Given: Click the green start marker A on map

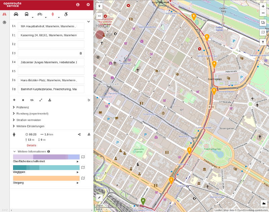Looking at the screenshot, I should (x=143, y=201).
